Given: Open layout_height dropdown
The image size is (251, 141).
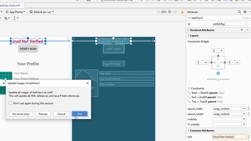Looking at the screenshot, I should tap(244, 114).
